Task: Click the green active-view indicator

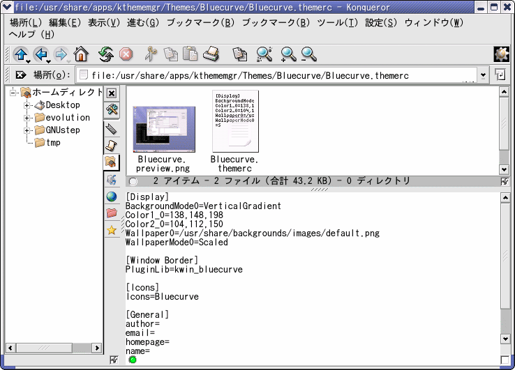Action: coord(133,360)
